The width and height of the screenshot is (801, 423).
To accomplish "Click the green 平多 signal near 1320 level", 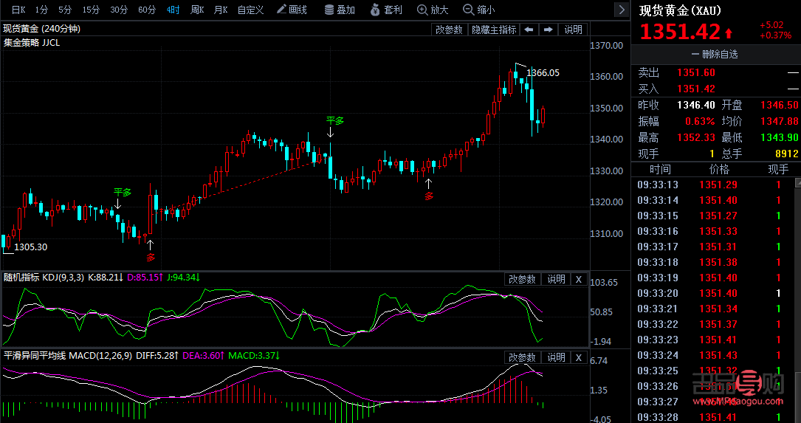I will 122,192.
